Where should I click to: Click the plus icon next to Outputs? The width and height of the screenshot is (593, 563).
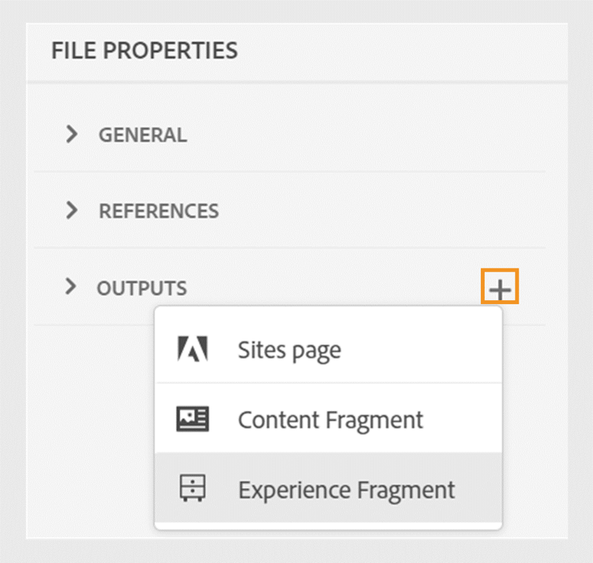(500, 288)
